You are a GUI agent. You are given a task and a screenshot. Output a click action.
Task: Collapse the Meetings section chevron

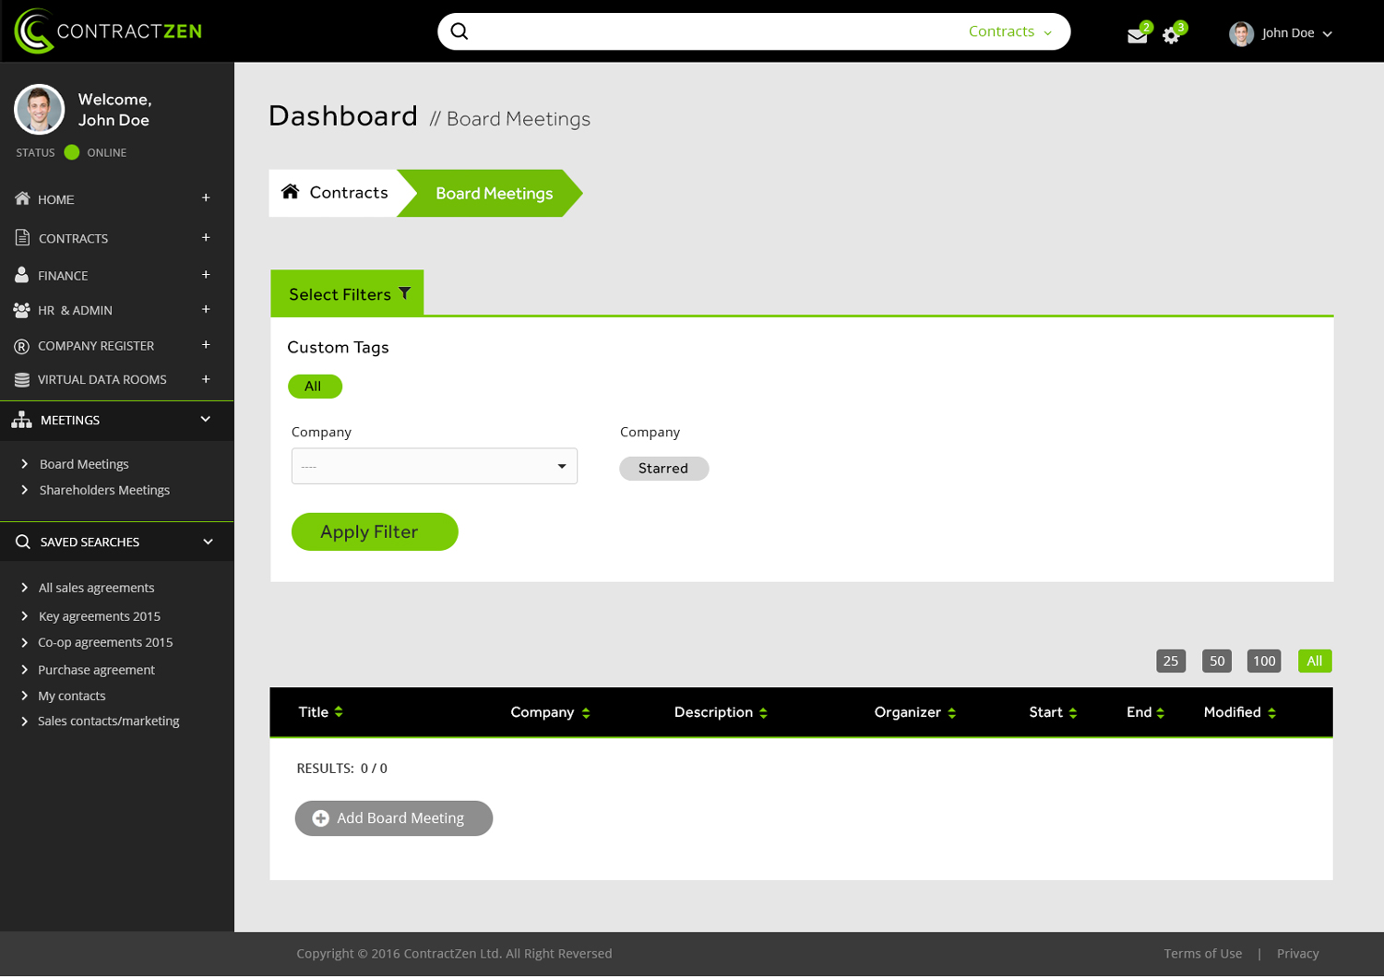pyautogui.click(x=206, y=419)
